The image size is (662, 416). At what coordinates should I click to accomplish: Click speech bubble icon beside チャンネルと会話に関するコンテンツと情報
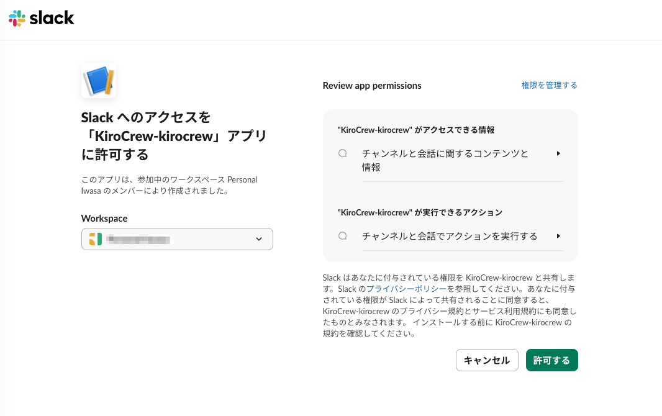(x=343, y=153)
